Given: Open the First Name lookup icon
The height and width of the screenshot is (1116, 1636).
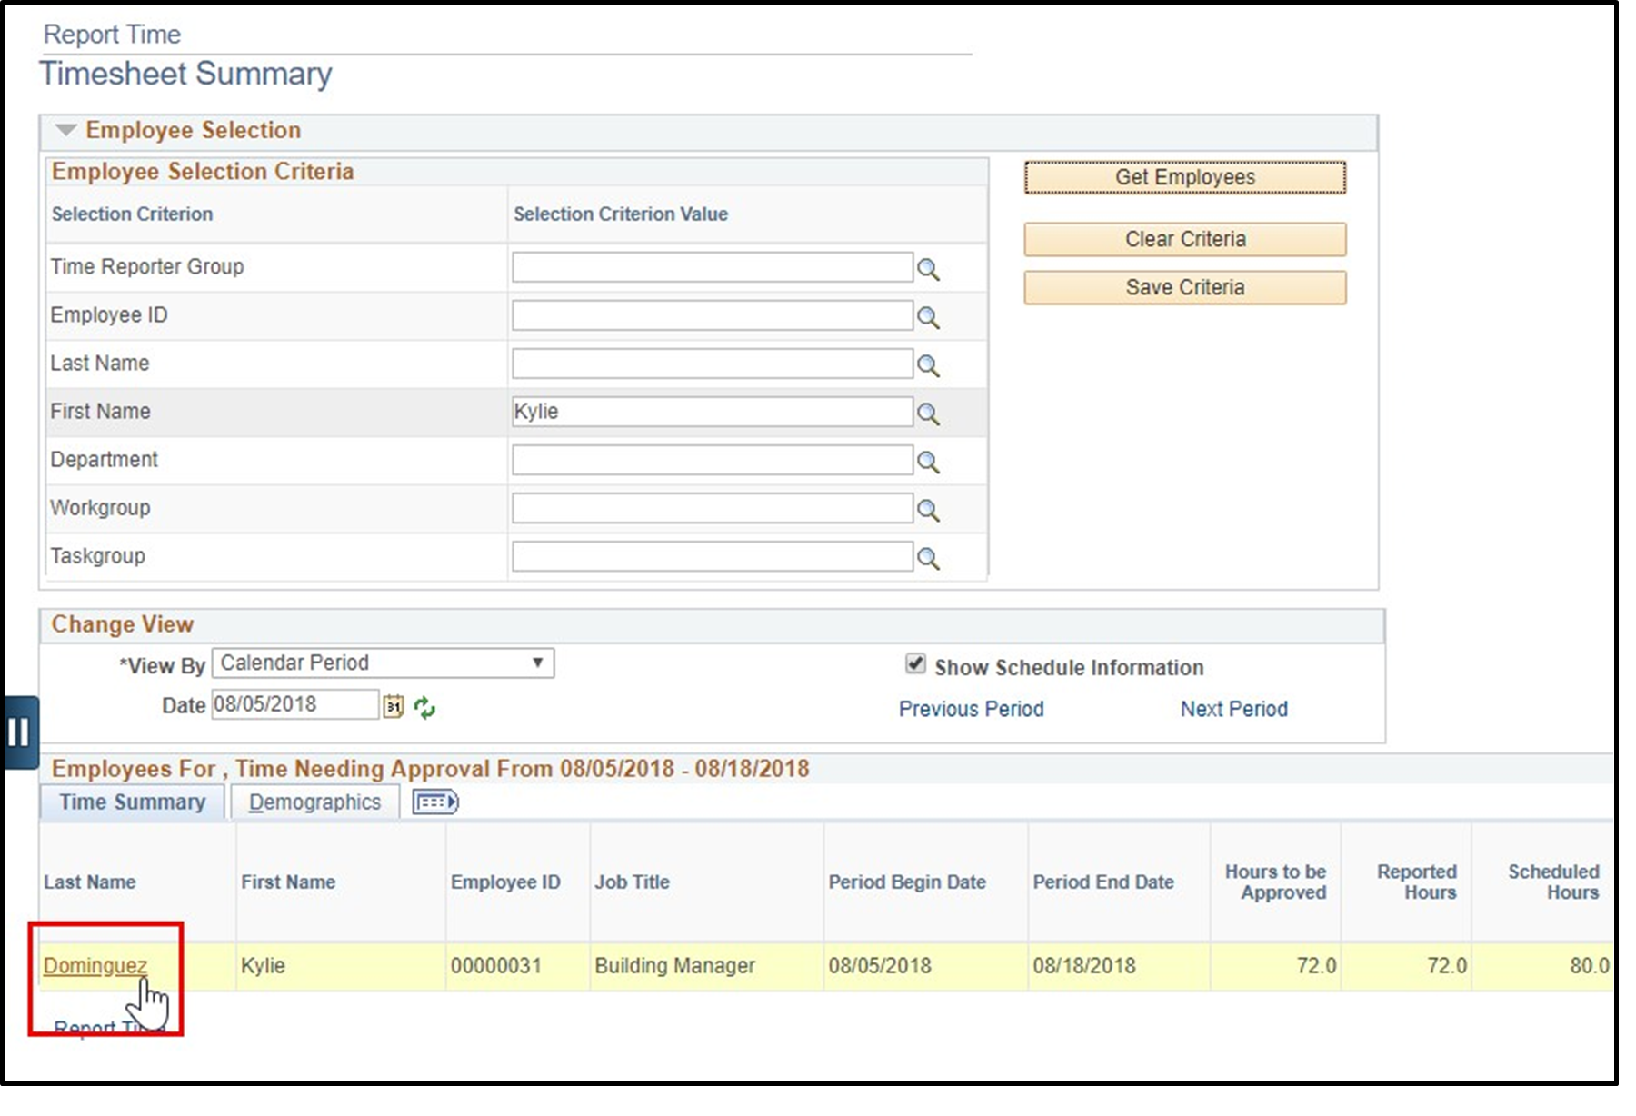Looking at the screenshot, I should click(928, 412).
